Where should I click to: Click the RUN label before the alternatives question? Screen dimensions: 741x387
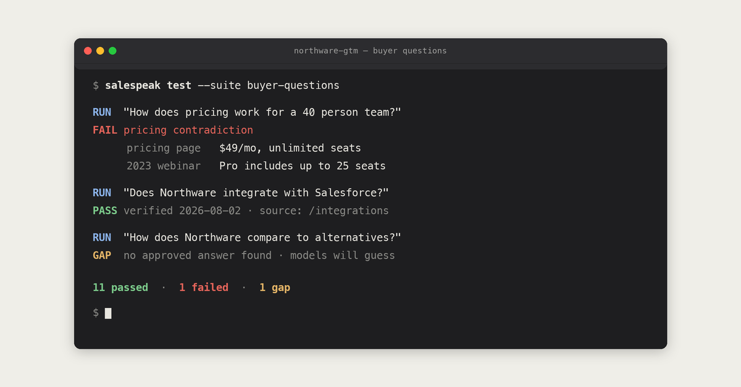coord(102,238)
